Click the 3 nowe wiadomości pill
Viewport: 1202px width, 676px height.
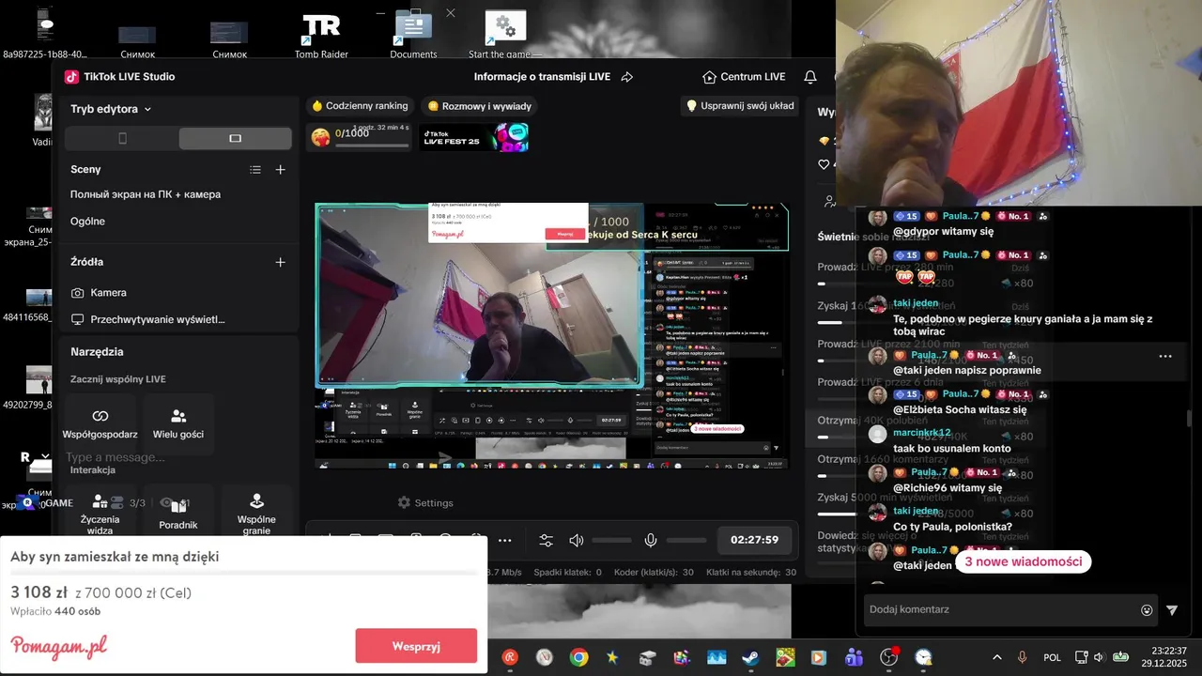point(1024,561)
